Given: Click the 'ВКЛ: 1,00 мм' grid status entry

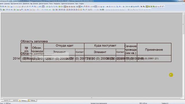Looking at the screenshot, I should [143, 103].
